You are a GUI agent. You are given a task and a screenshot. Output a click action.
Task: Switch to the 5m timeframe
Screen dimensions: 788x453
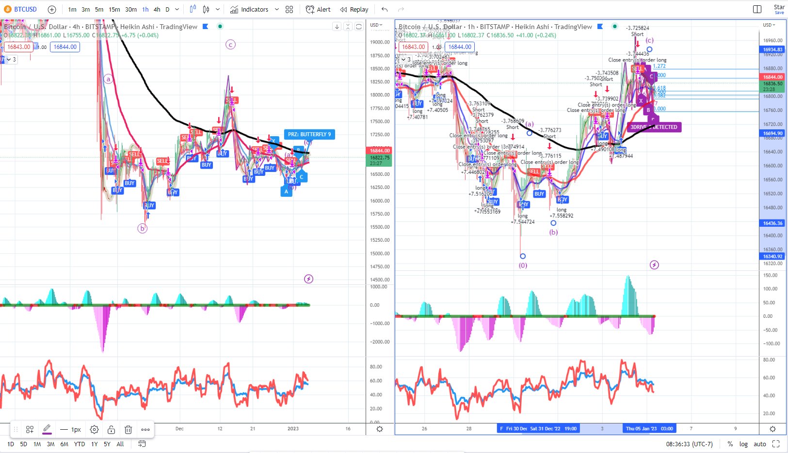pos(99,9)
